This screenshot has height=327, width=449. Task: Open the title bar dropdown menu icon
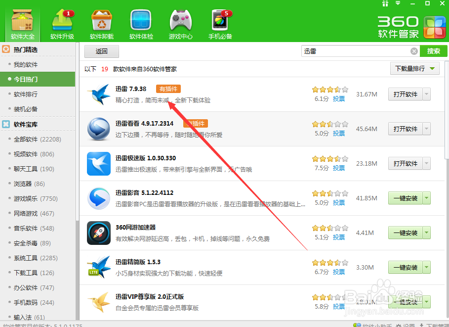tap(398, 3)
